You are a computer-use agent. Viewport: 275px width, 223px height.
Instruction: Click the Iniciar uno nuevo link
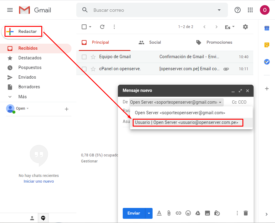coord(39,181)
